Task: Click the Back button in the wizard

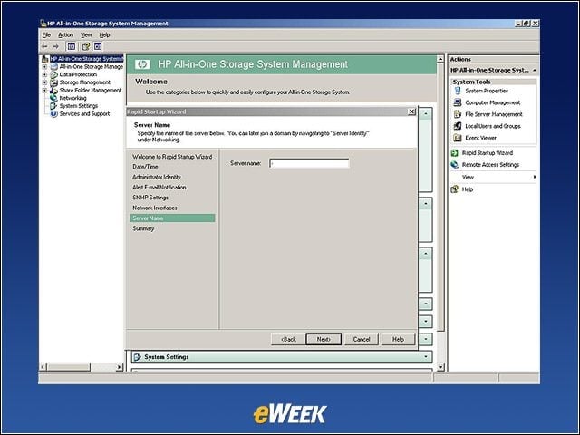Action: pos(288,339)
